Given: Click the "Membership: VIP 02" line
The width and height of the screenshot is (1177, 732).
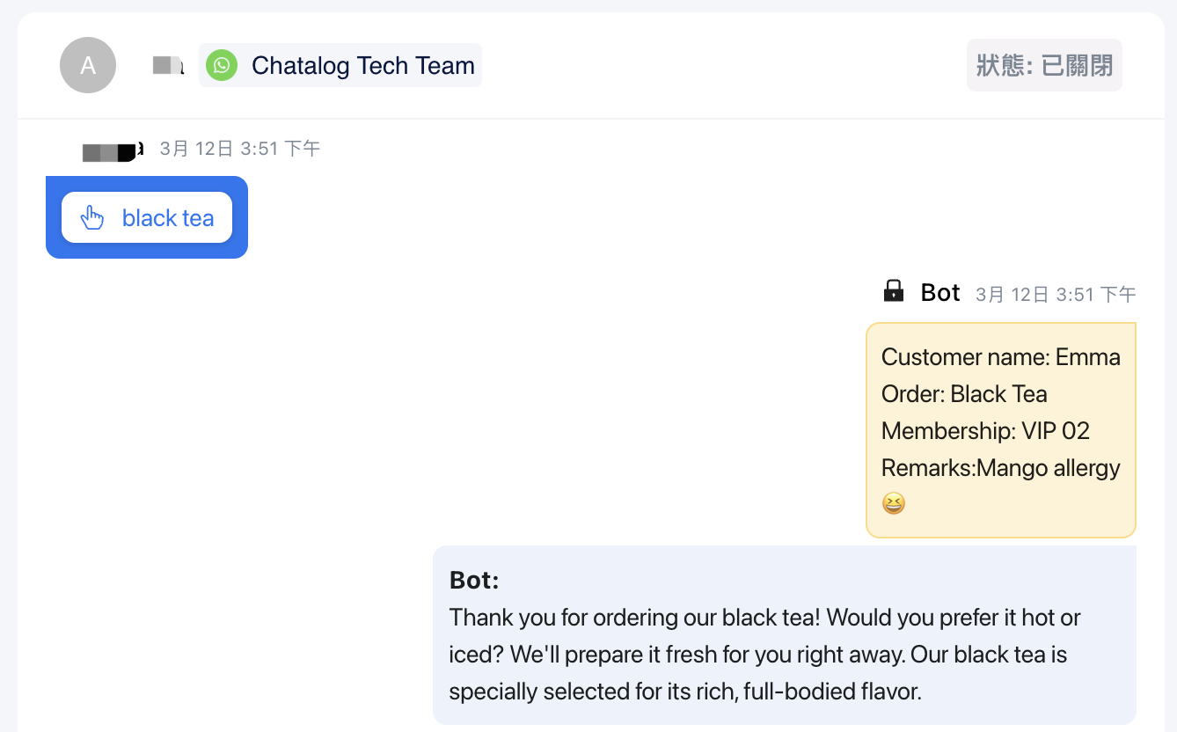Looking at the screenshot, I should (985, 431).
